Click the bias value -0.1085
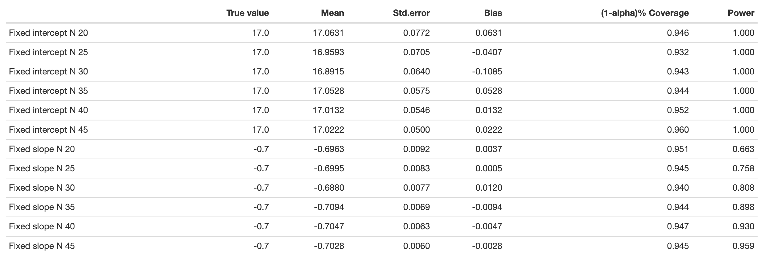763x258 pixels. (x=487, y=71)
